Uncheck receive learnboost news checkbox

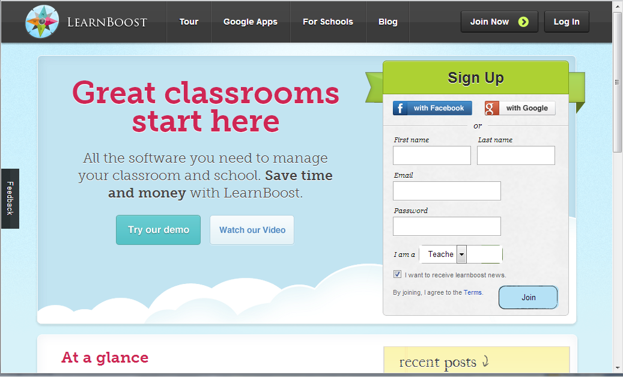point(397,274)
